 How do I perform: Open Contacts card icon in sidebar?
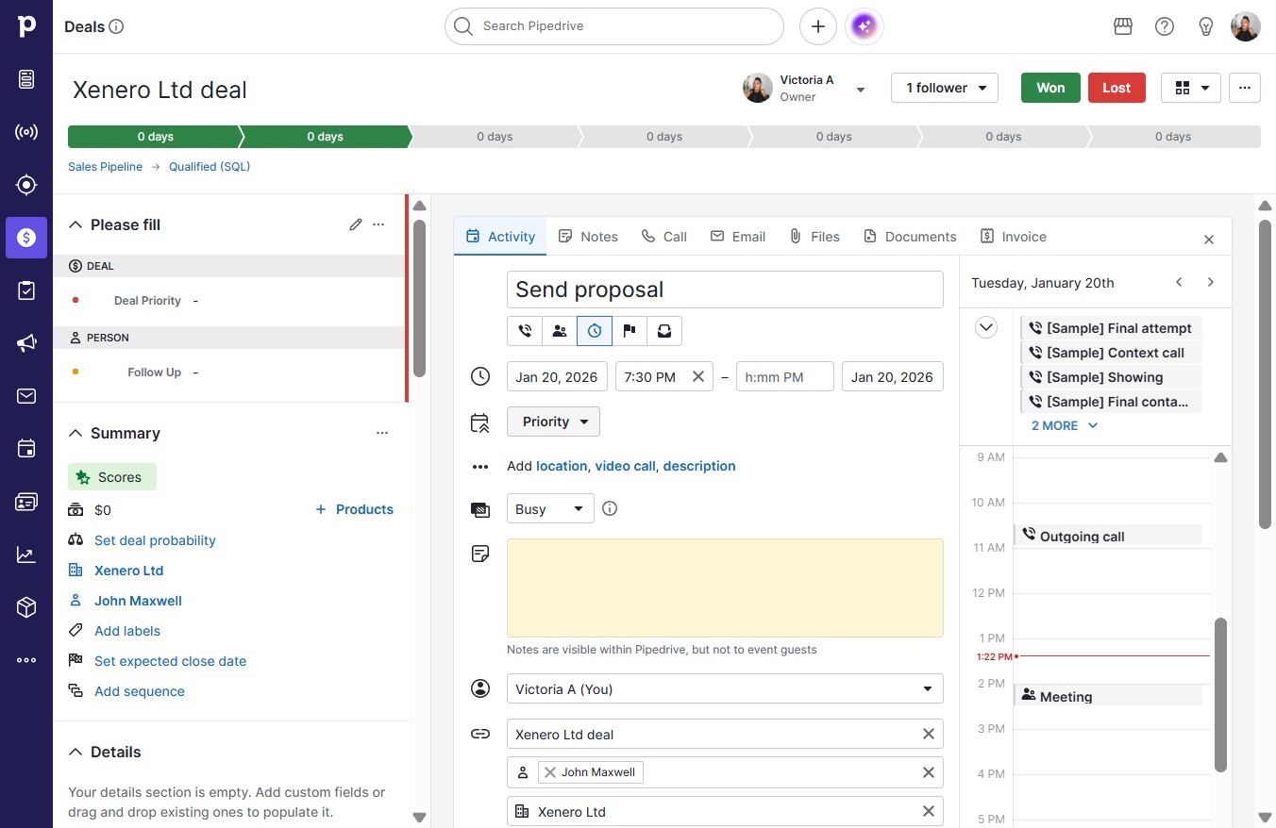tap(26, 502)
